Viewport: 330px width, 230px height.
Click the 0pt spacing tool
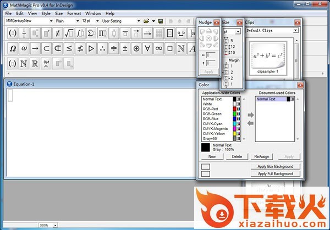click(x=46, y=64)
